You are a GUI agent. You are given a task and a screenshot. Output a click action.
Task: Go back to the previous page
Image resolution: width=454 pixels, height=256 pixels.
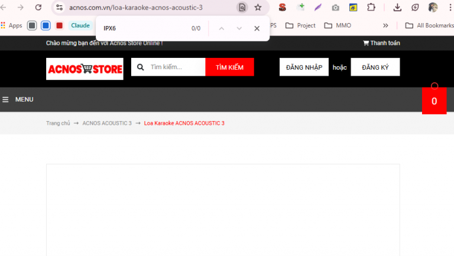coord(3,8)
